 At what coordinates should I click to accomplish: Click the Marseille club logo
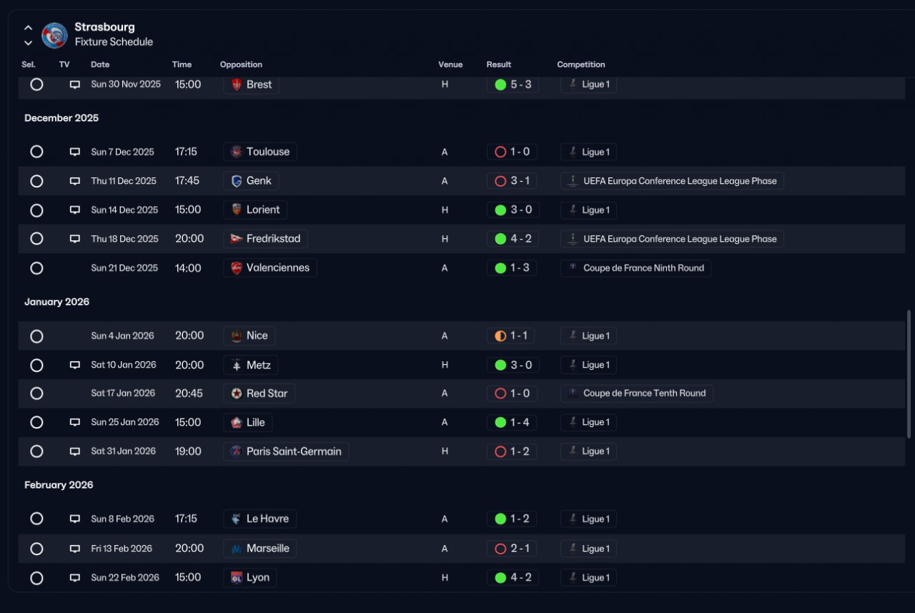(x=237, y=549)
